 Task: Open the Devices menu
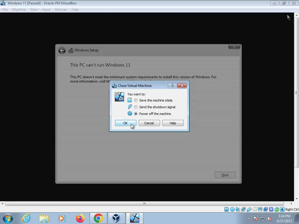click(x=61, y=10)
